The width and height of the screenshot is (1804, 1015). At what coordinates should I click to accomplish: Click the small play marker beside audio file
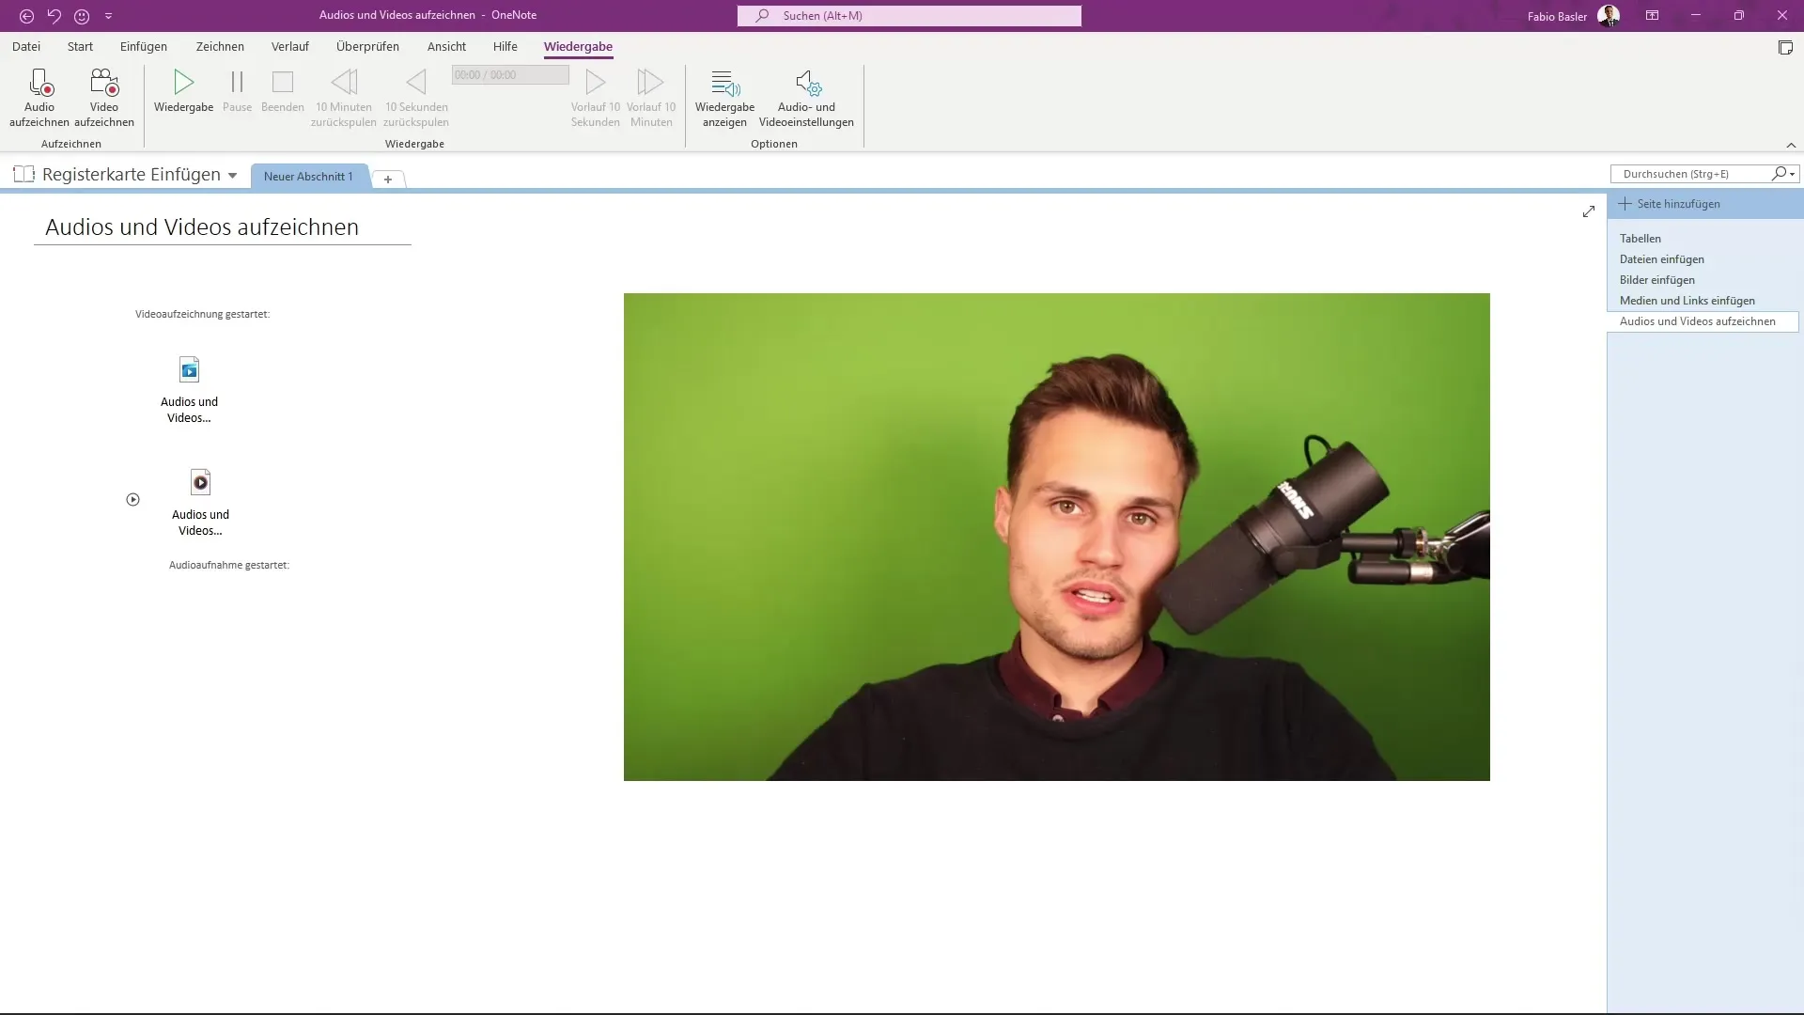(x=132, y=500)
